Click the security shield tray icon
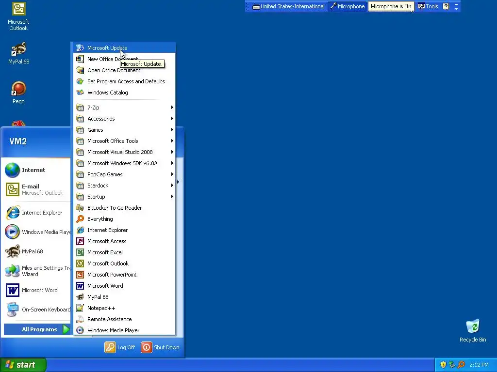 [x=443, y=365]
